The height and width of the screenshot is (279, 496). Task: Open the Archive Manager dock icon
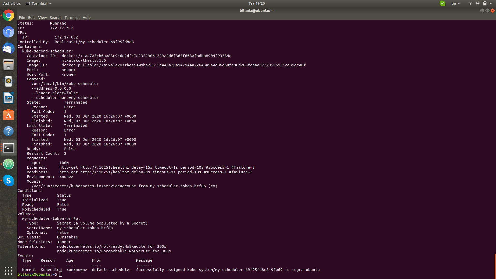coord(9,65)
